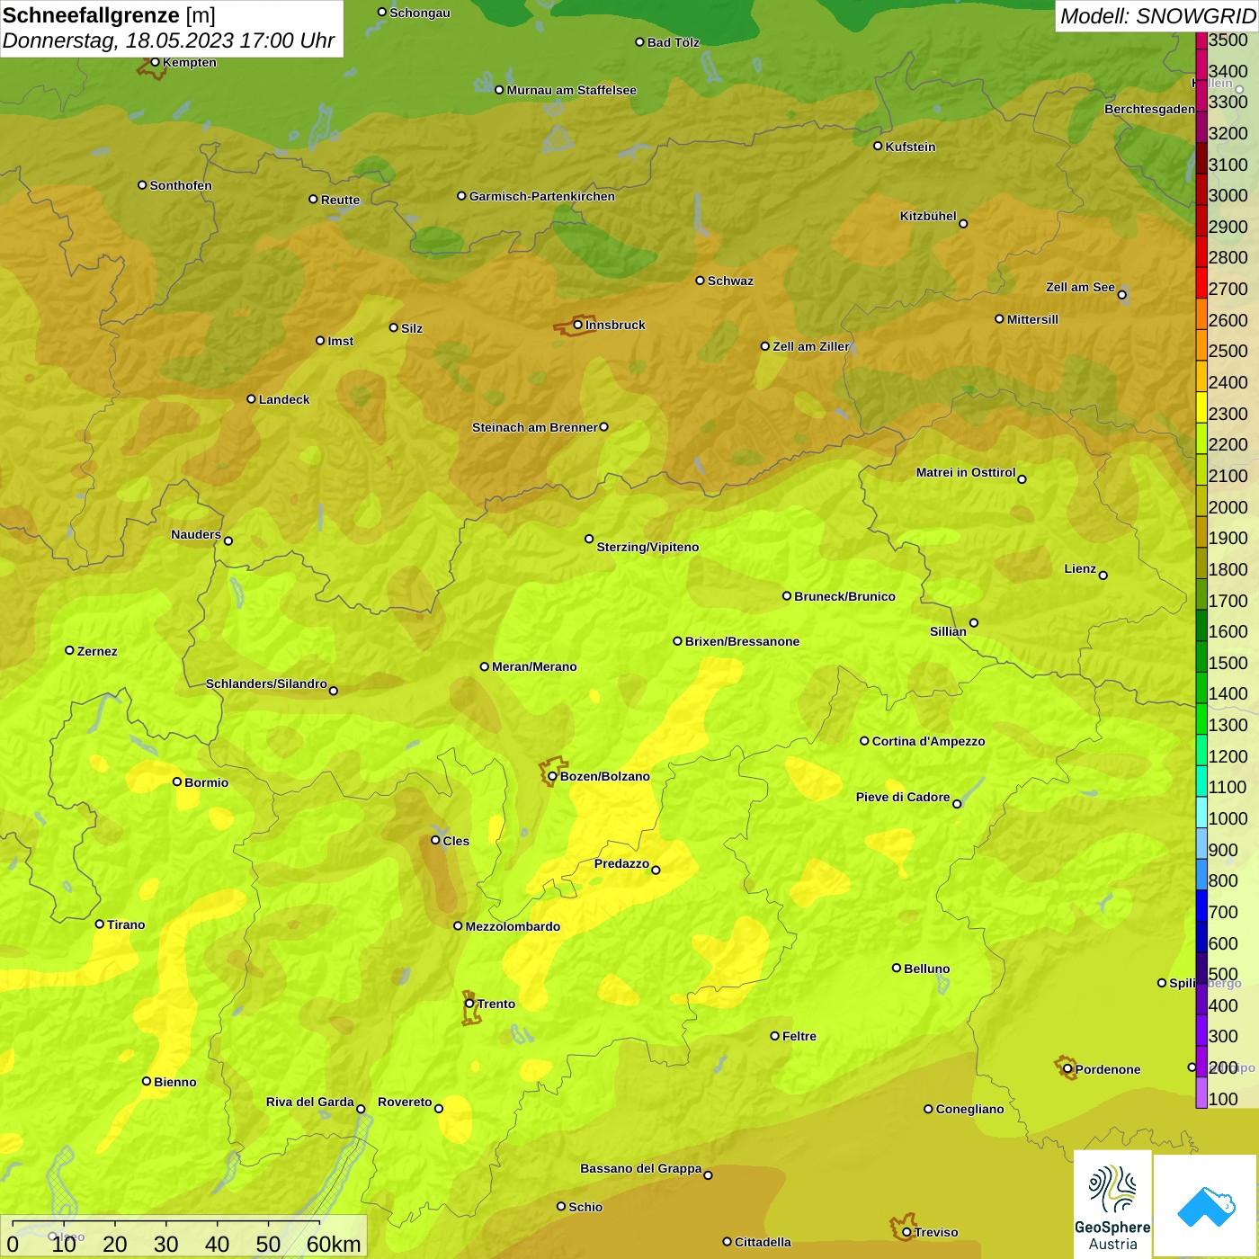Click the Steinach am Brenner label
Screen dimensions: 1259x1259
tap(534, 427)
